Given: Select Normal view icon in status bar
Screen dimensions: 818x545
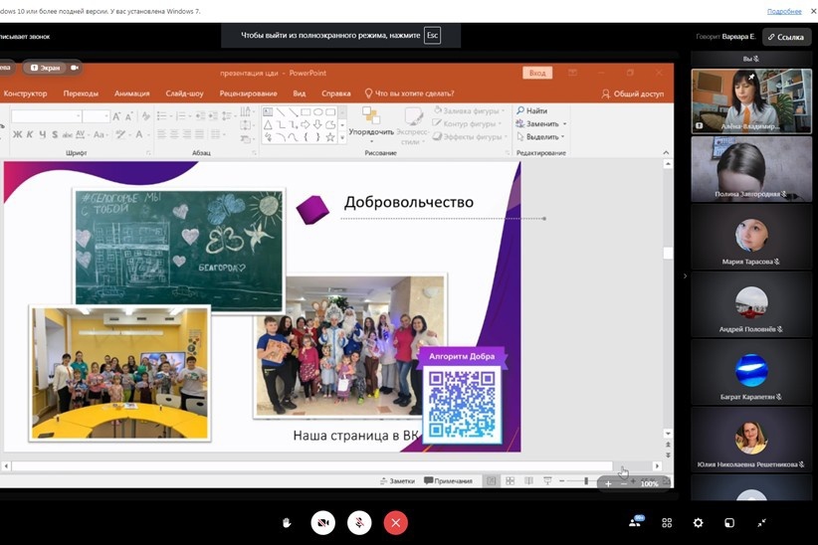Looking at the screenshot, I should [x=491, y=480].
